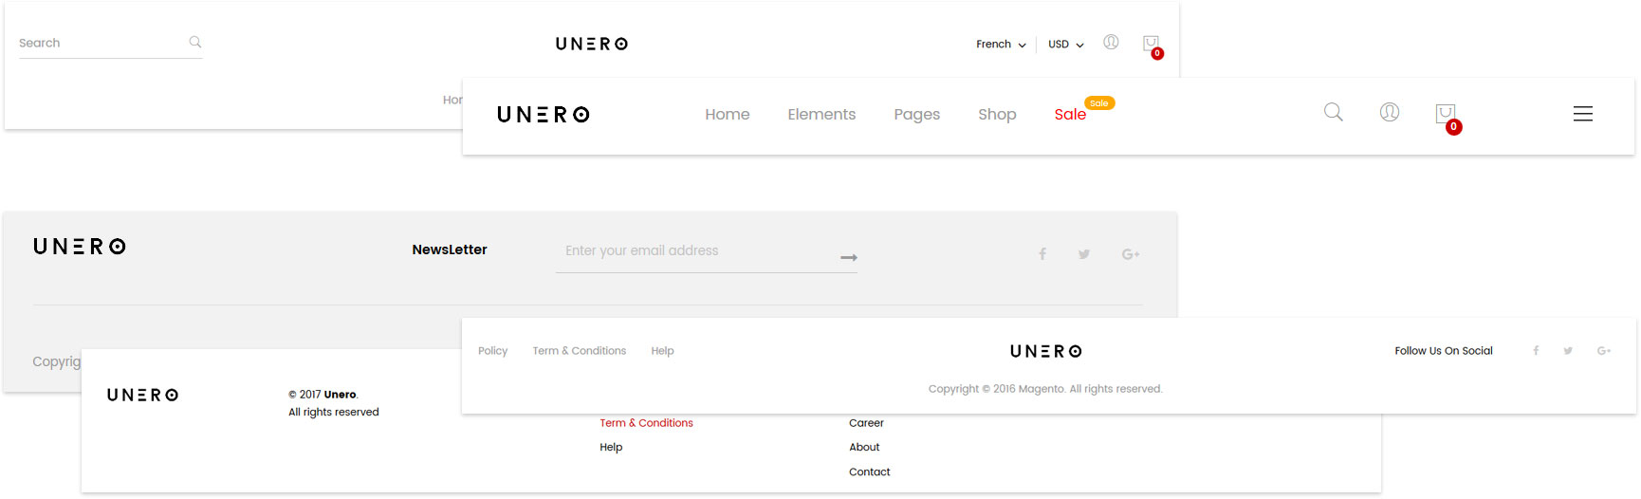The image size is (1641, 499).
Task: Open the Career footer link
Action: [866, 423]
